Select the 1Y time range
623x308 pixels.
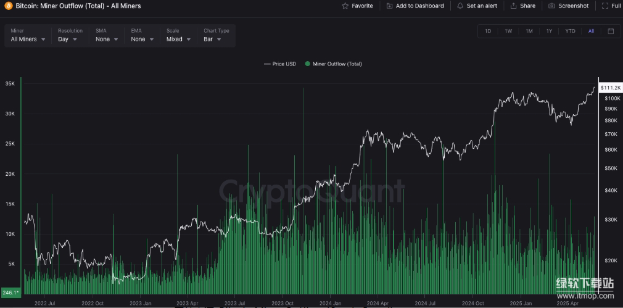tap(549, 31)
